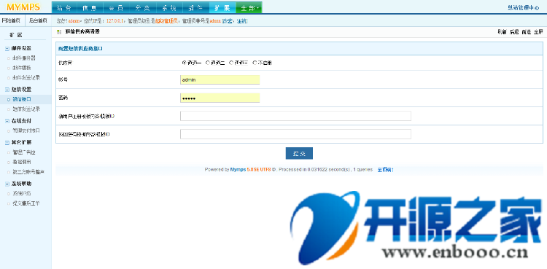Click the 账号 field containing admin
This screenshot has width=547, height=269.
[220, 79]
